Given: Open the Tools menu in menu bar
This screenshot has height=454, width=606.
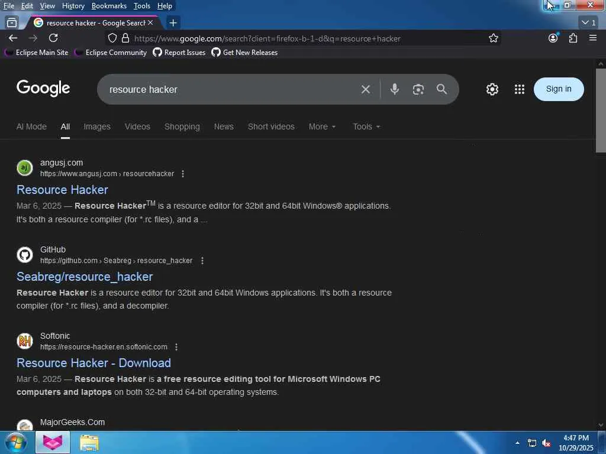Looking at the screenshot, I should 142,6.
